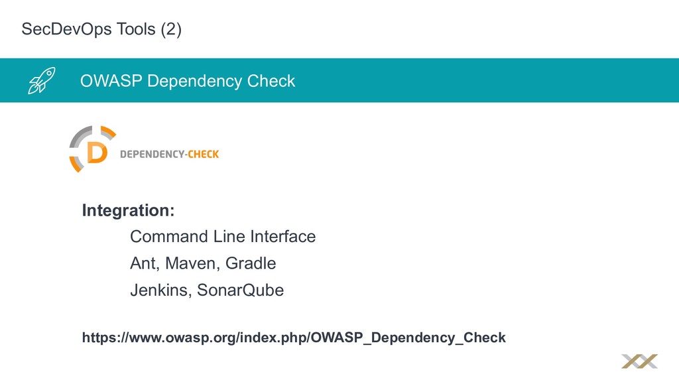Click the OWASP Dependency Check banner heading

(188, 81)
